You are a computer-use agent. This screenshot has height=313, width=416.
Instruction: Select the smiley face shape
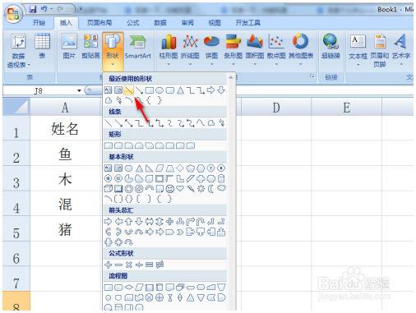tap(170, 189)
